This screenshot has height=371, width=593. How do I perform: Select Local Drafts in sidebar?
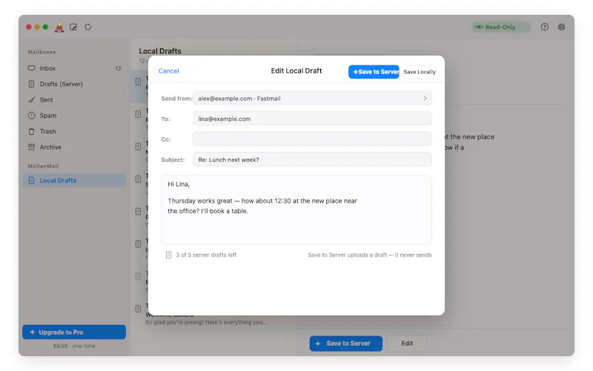pyautogui.click(x=74, y=180)
